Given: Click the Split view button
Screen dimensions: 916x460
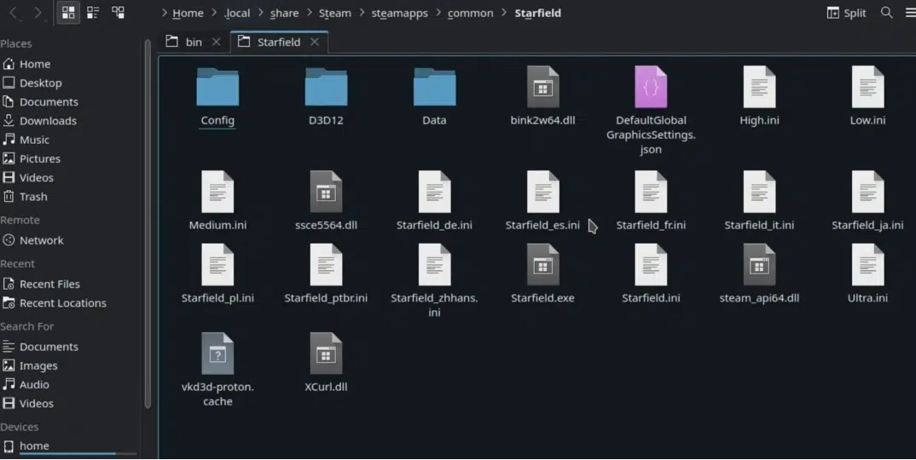Looking at the screenshot, I should tap(846, 13).
